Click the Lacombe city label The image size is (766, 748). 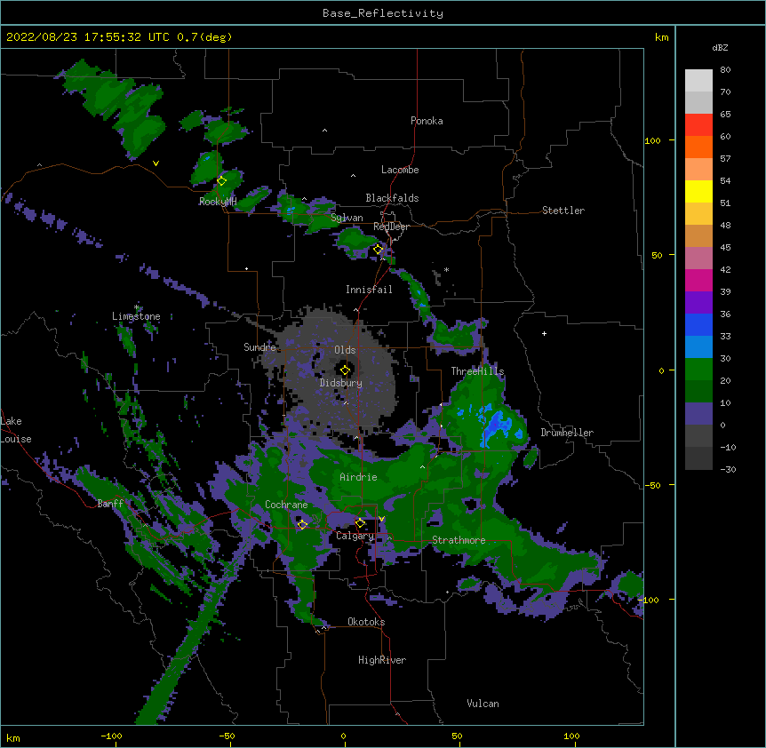[400, 170]
